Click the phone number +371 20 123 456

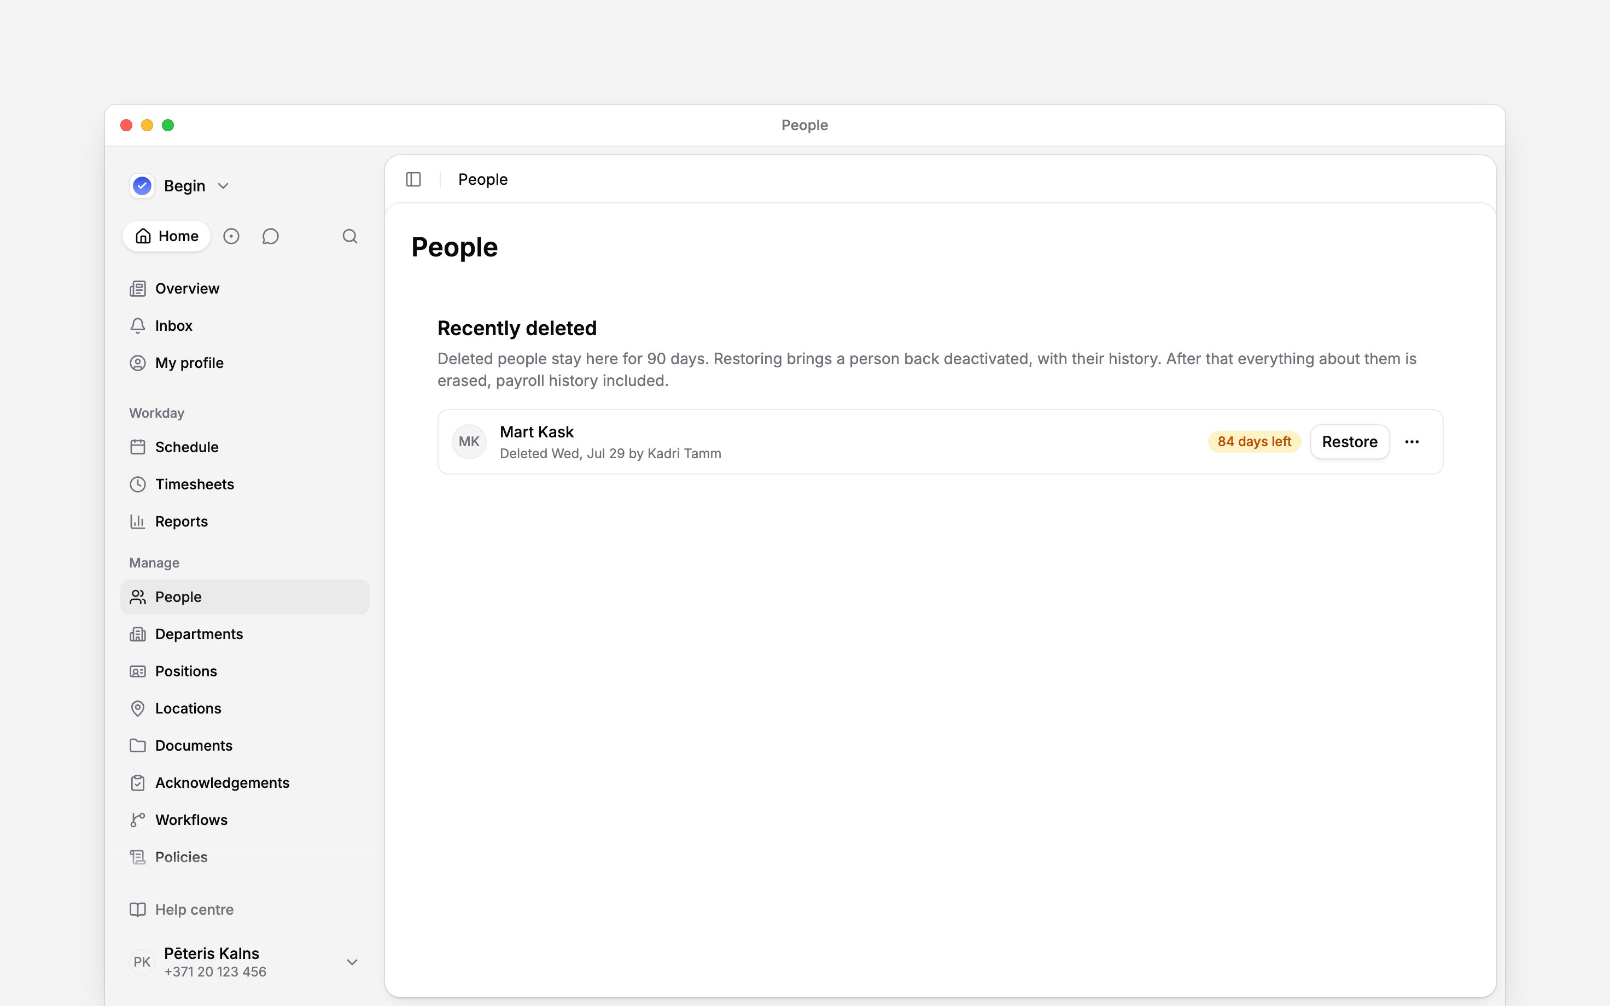(x=215, y=972)
